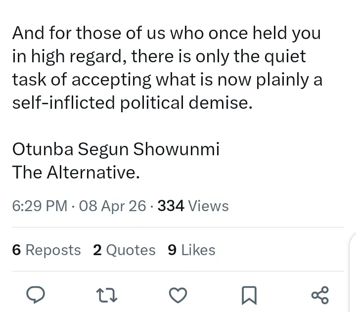Click the 08 Apr 26 date
This screenshot has width=356, height=312.
(112, 206)
